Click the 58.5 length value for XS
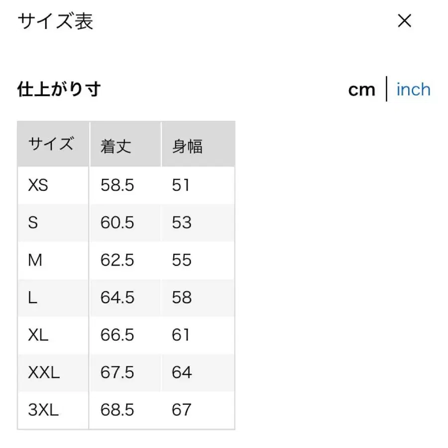This screenshot has width=448, height=448. click(117, 185)
